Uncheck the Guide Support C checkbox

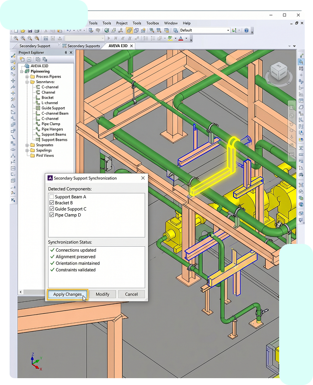[x=52, y=209]
